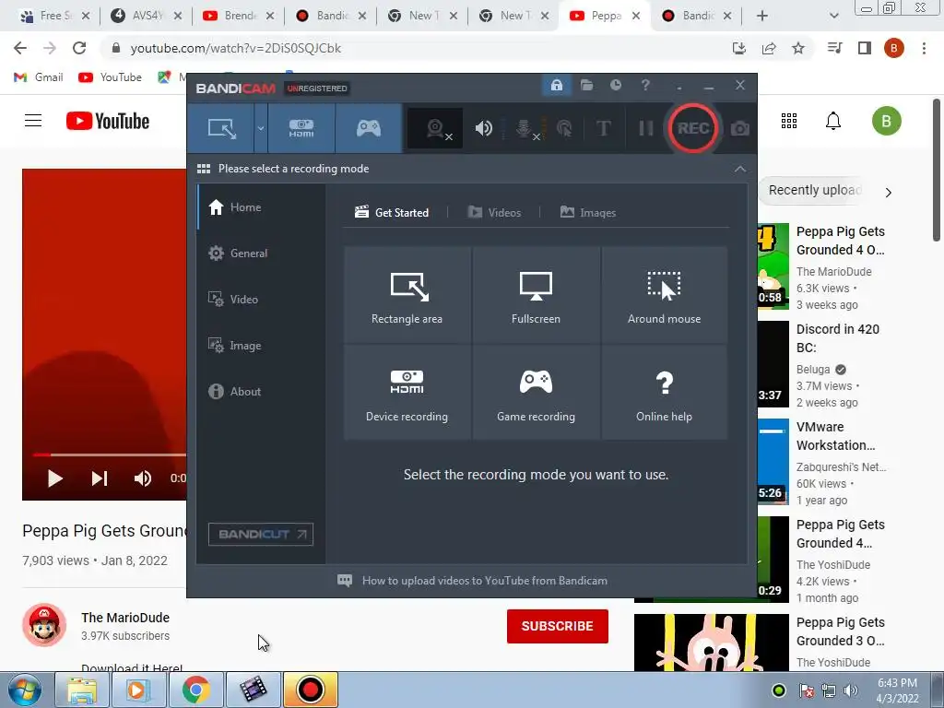Open the YouTube hamburger guide menu
Screen dimensions: 944x708
[x=33, y=121]
